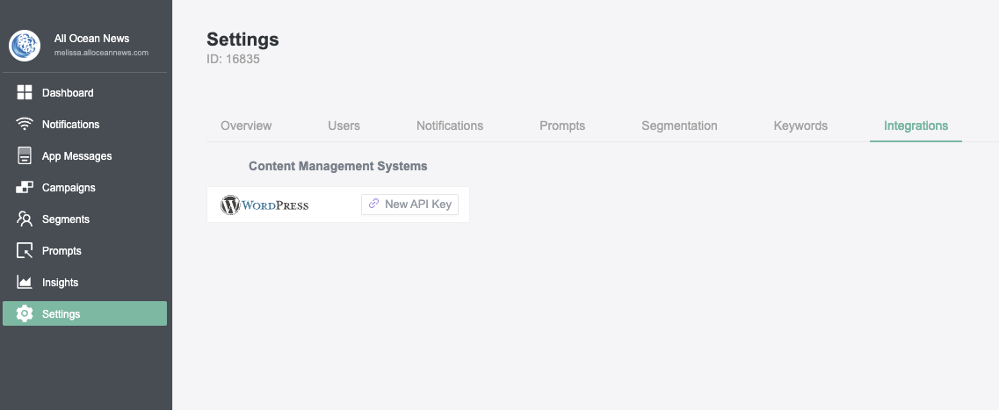This screenshot has height=410, width=999.
Task: Switch to the Users tab
Action: (344, 126)
